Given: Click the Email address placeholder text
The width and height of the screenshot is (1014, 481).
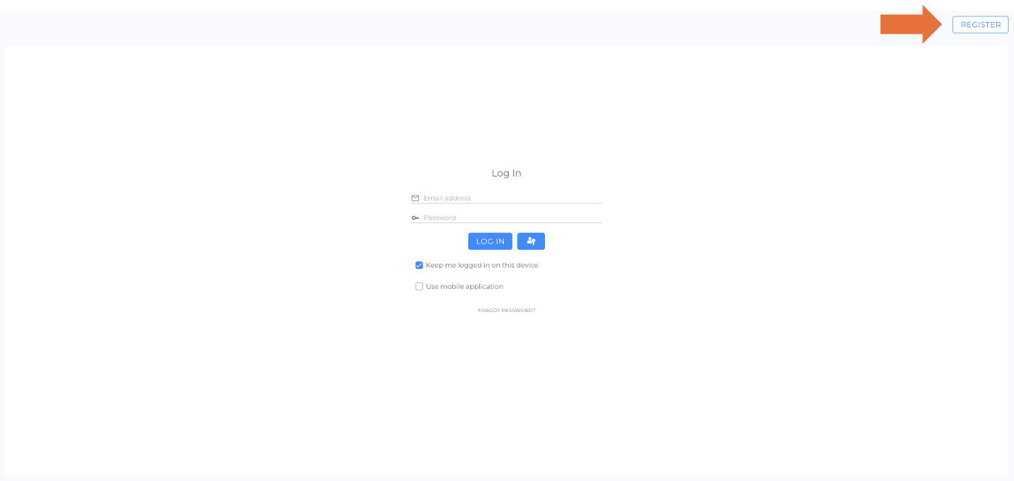Looking at the screenshot, I should (x=447, y=198).
